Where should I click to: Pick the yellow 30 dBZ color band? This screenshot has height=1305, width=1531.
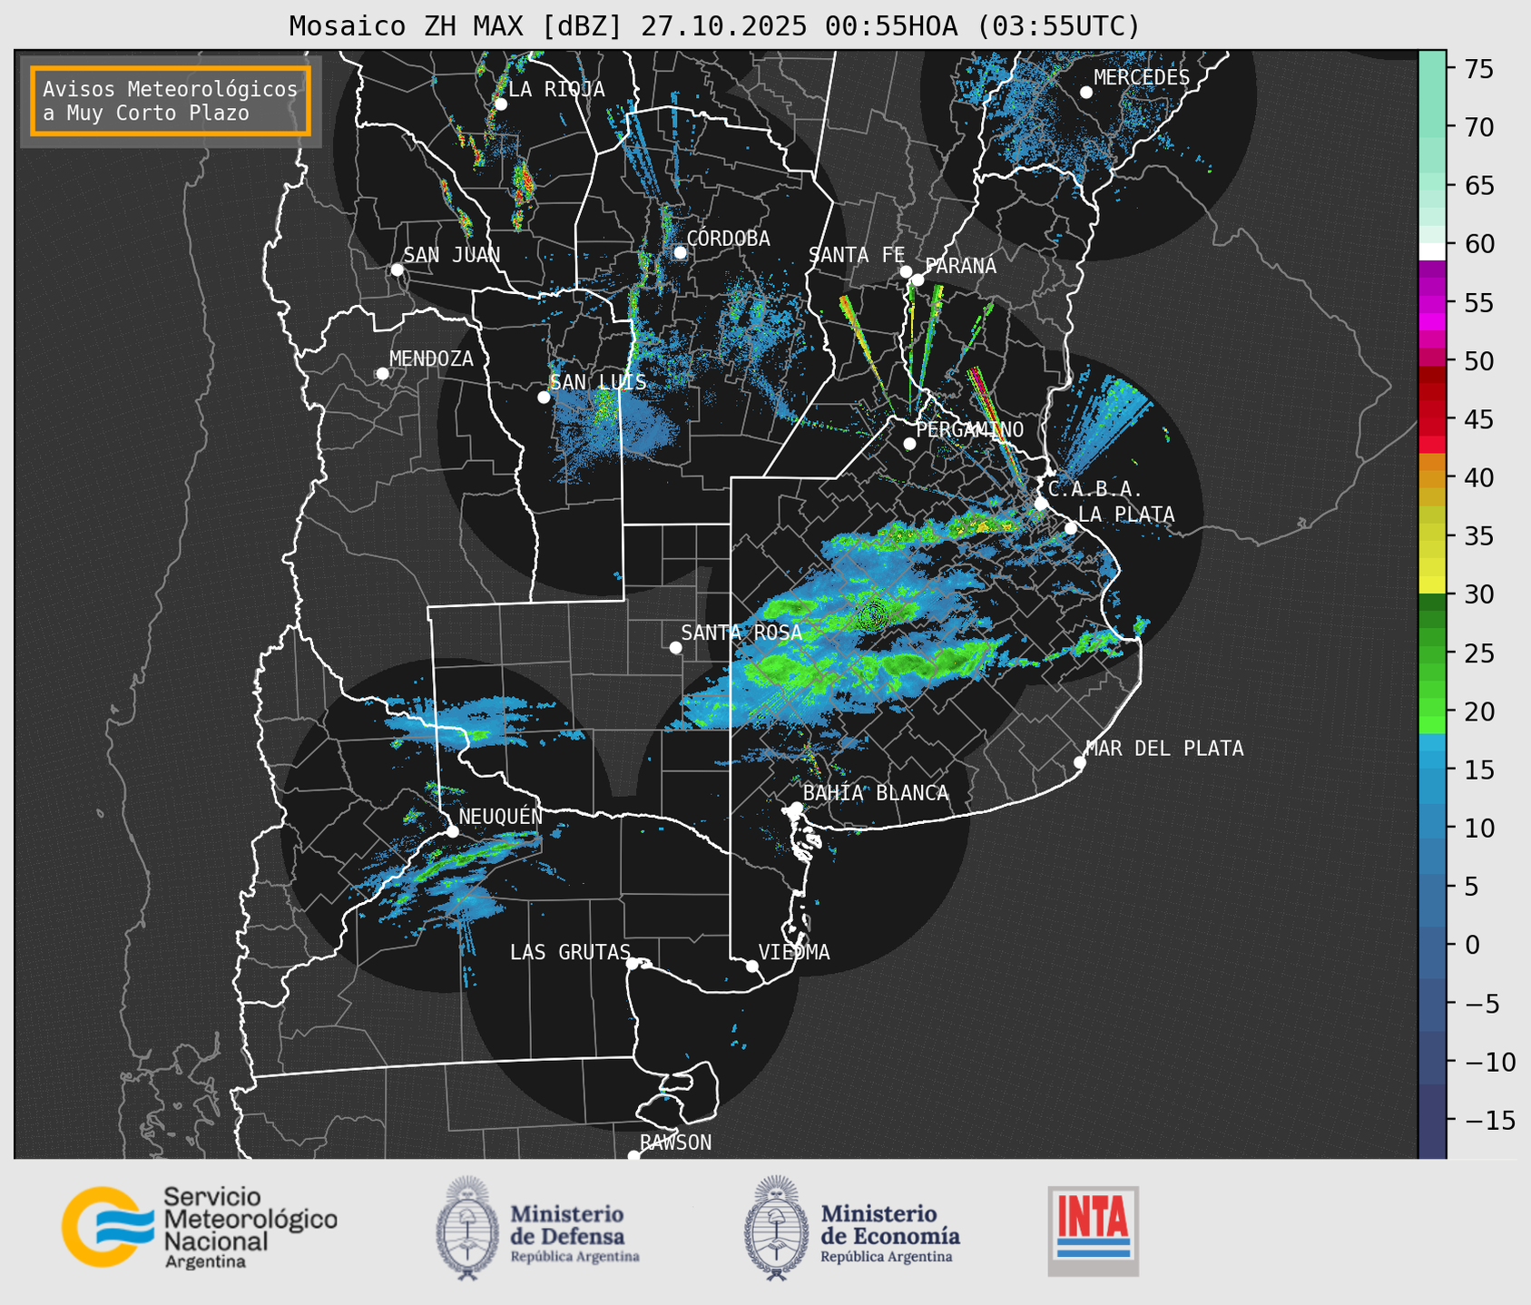tap(1432, 584)
